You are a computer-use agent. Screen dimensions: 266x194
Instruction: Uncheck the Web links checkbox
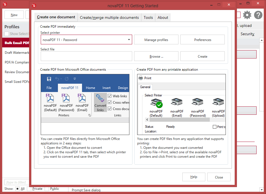pyautogui.click(x=110, y=96)
